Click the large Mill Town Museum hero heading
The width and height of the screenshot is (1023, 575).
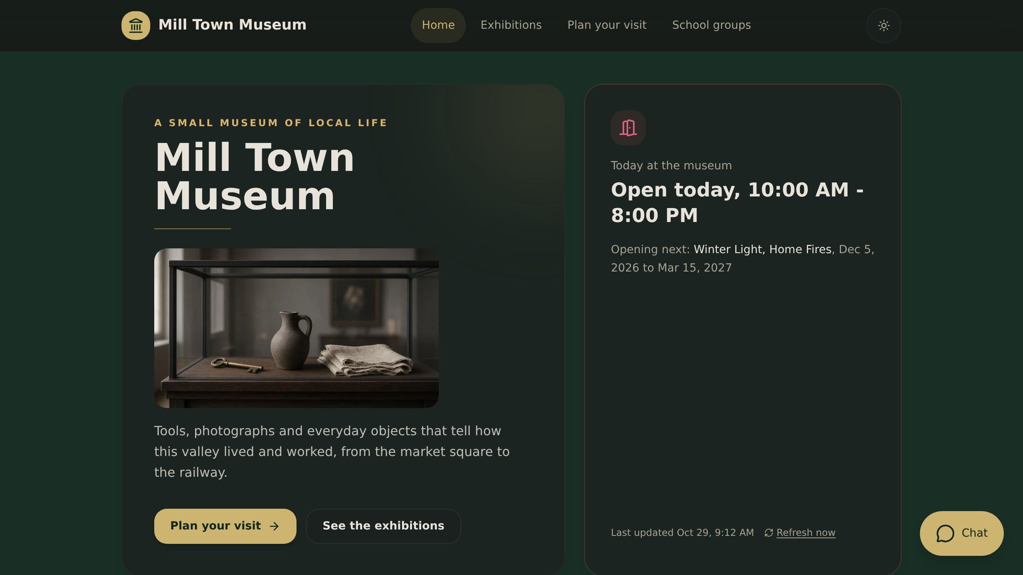tap(255, 176)
